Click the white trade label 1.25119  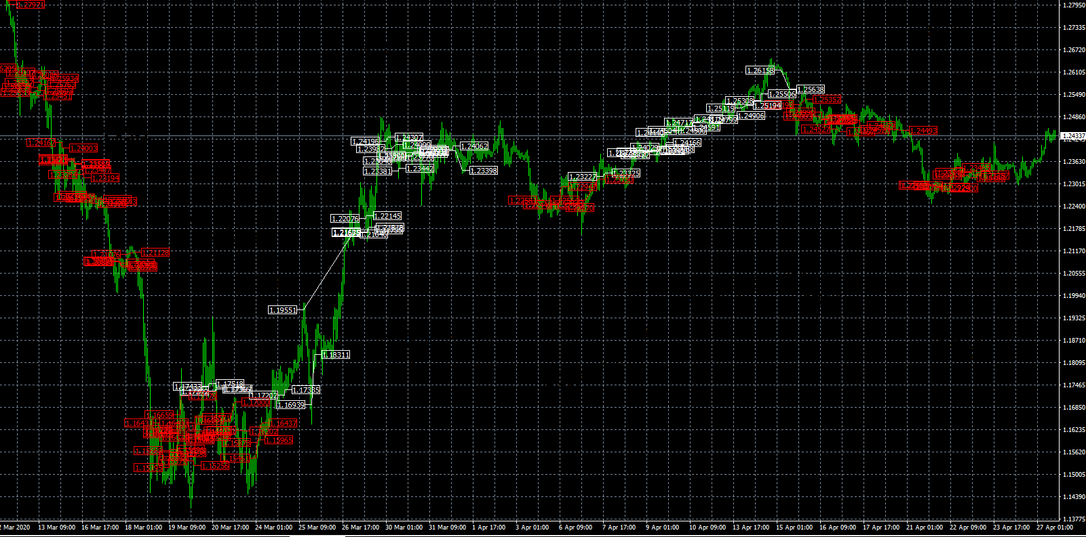coord(720,108)
